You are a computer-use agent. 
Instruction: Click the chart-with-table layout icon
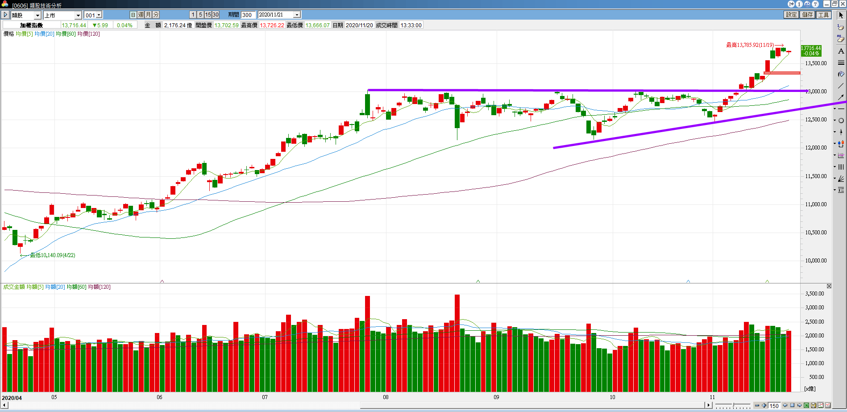[828, 405]
